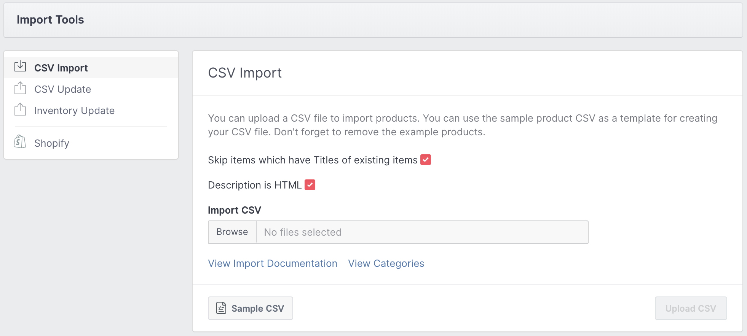The width and height of the screenshot is (747, 336).
Task: Click the upload icon beside Inventory Update
Action: click(x=20, y=109)
